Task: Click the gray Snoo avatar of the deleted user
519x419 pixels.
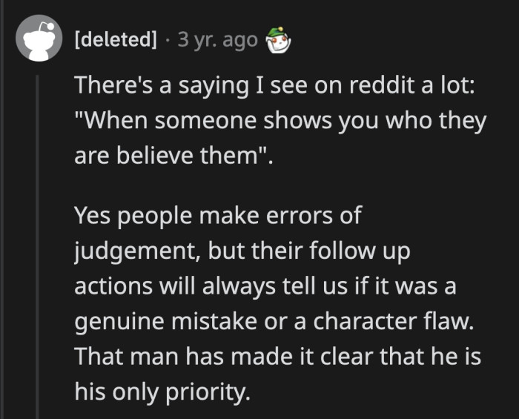Action: click(39, 38)
